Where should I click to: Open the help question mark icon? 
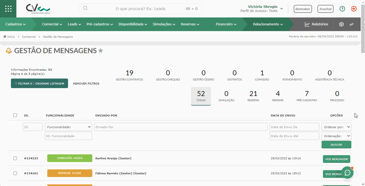pyautogui.click(x=342, y=9)
